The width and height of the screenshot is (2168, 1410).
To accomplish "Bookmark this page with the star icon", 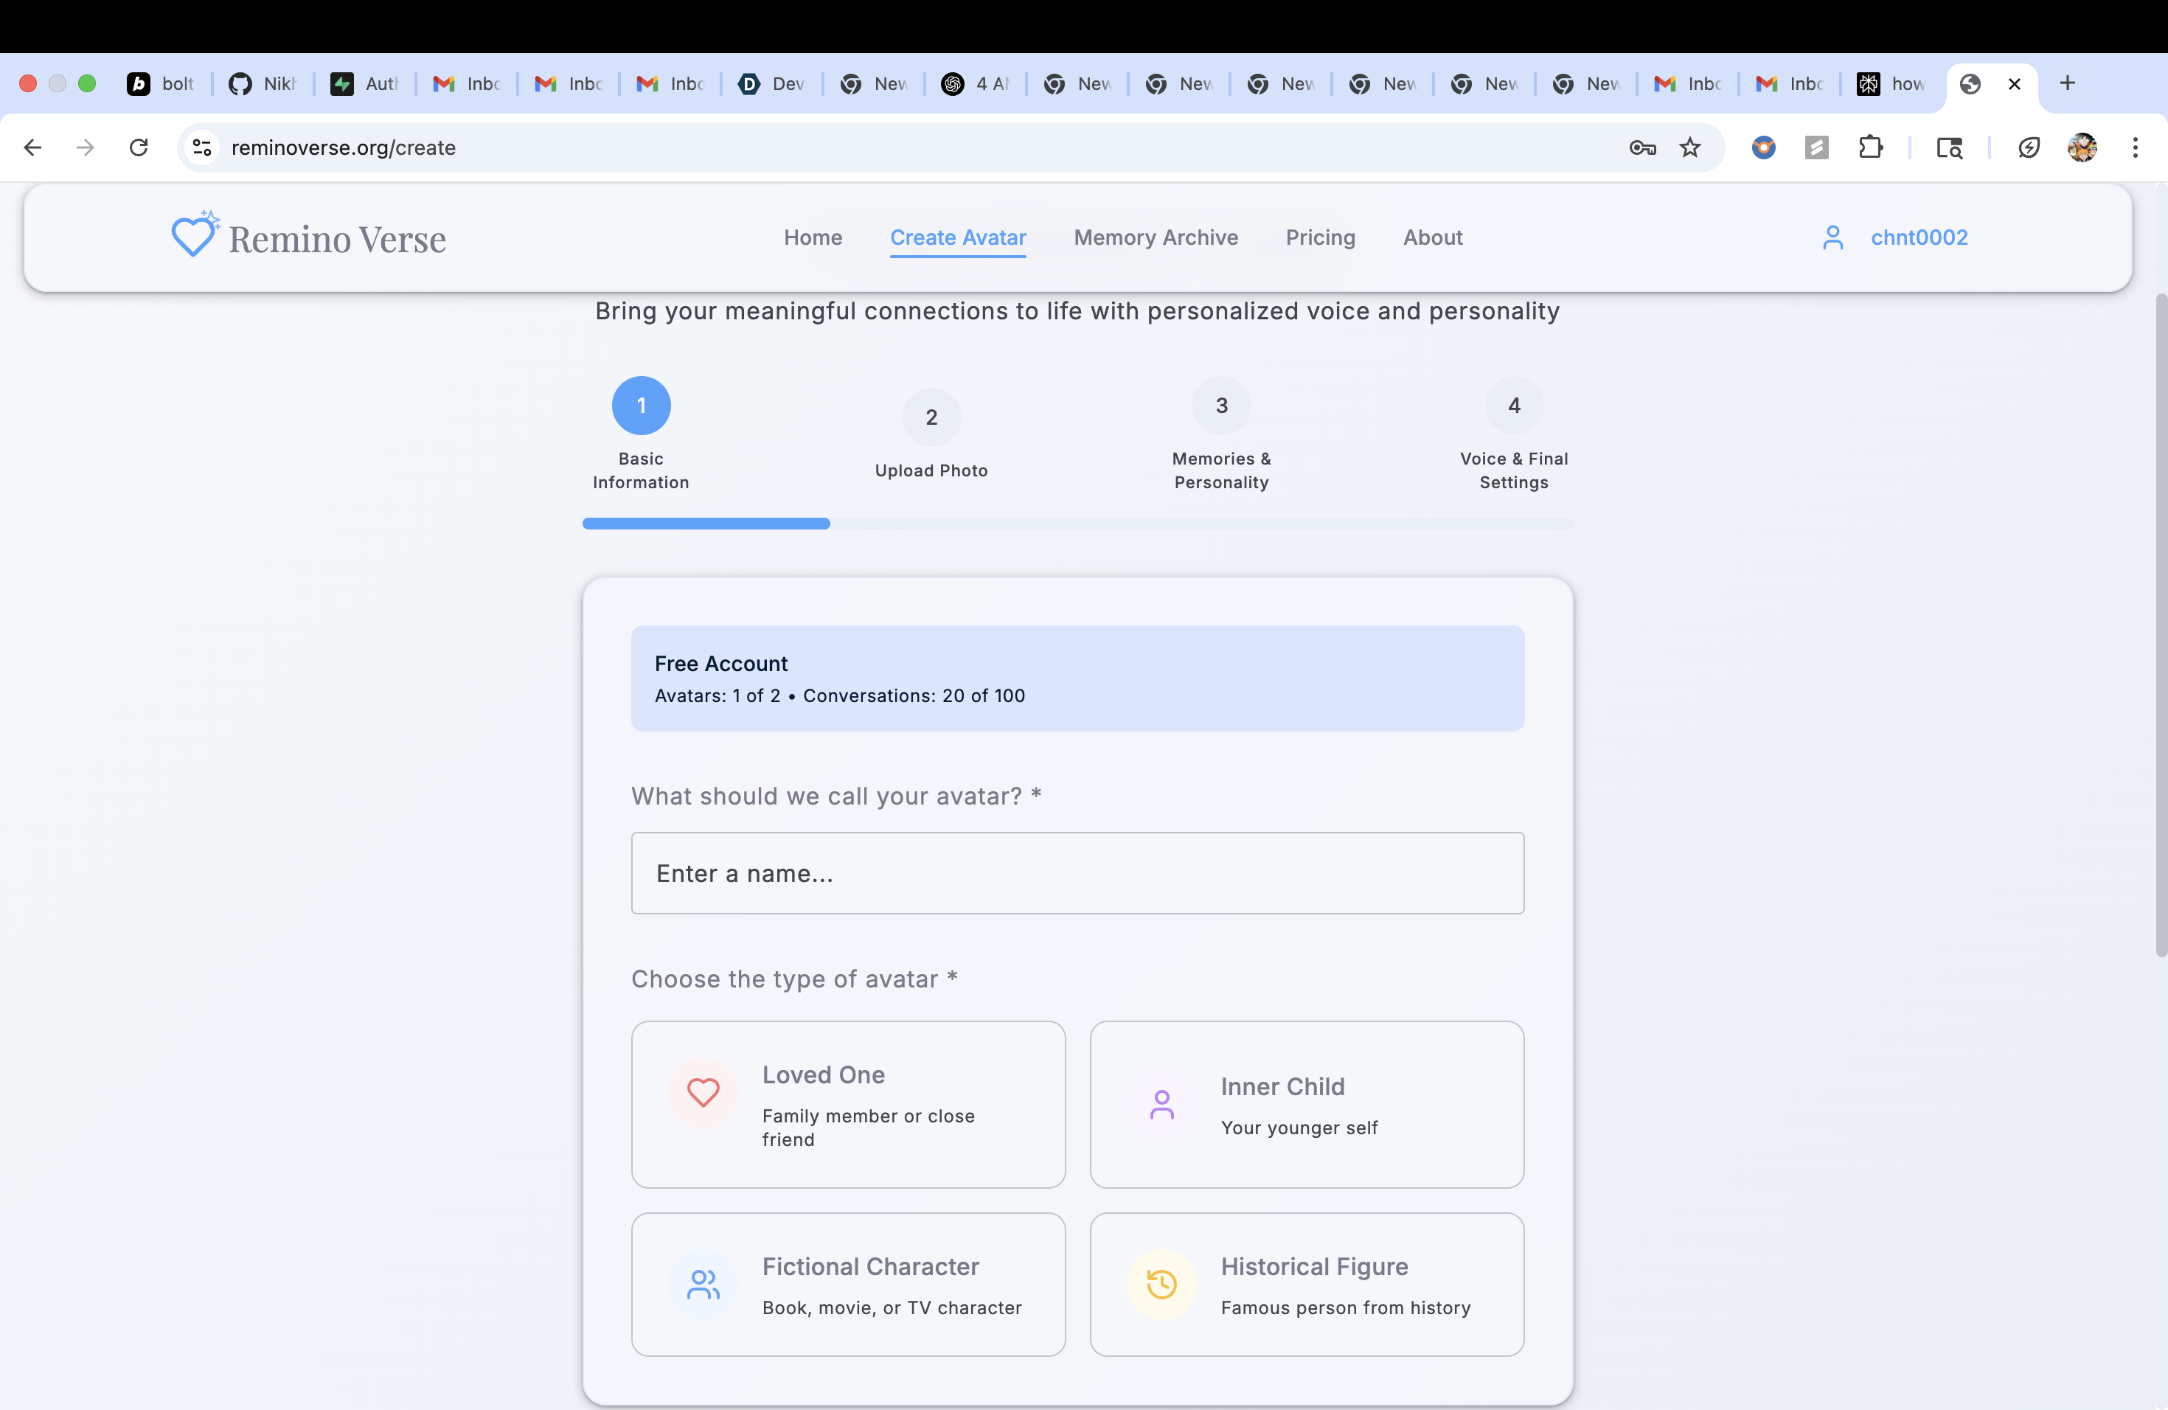I will click(1689, 147).
